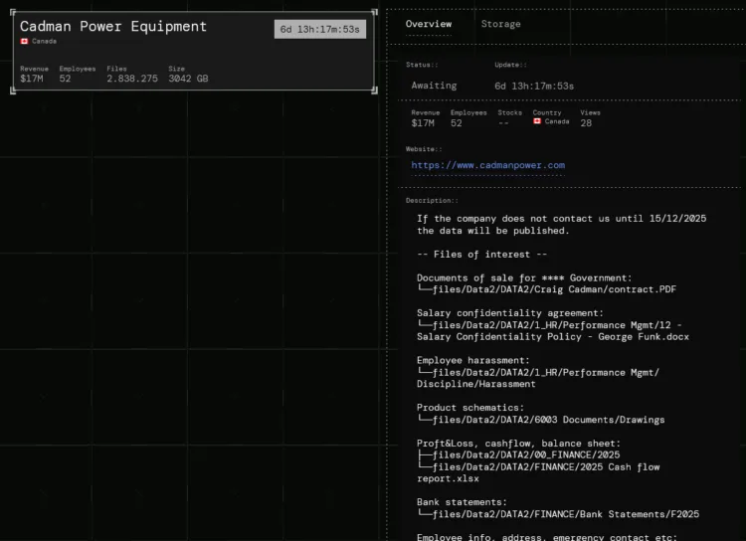Click the Employees value 52 in Overview
The image size is (746, 541).
pos(456,123)
